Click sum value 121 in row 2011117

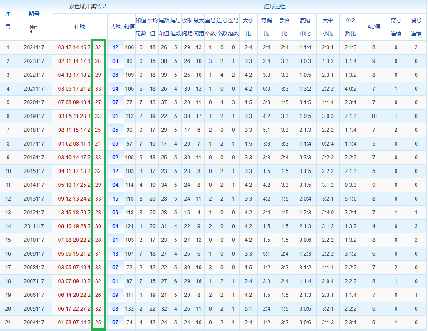pos(129,226)
